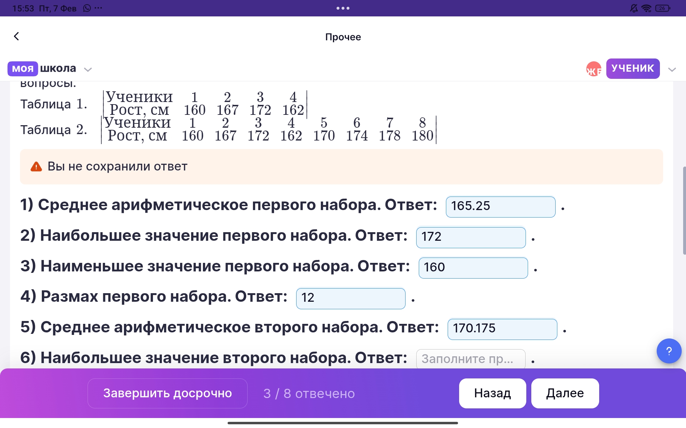Tap the battery indicator icon

coord(663,8)
